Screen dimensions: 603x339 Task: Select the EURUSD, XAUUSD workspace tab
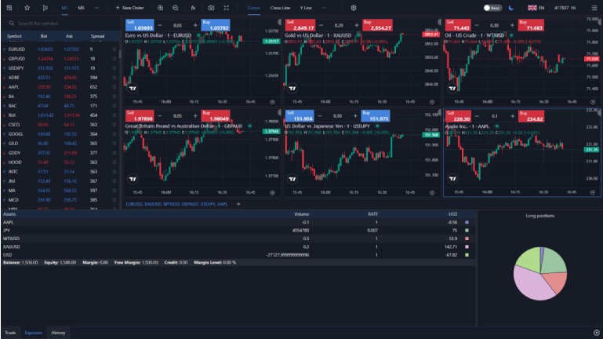point(177,204)
